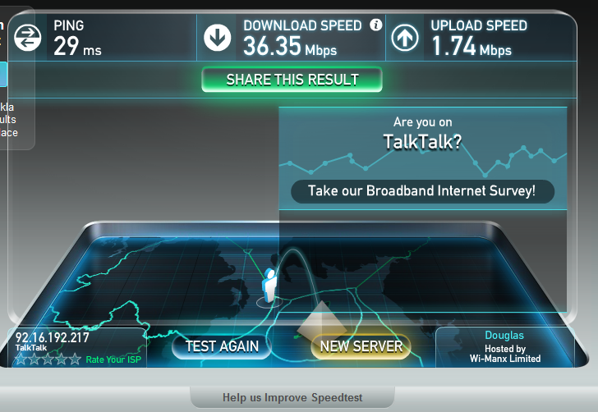
Task: Open the Broadband Internet Survey
Action: [x=422, y=191]
